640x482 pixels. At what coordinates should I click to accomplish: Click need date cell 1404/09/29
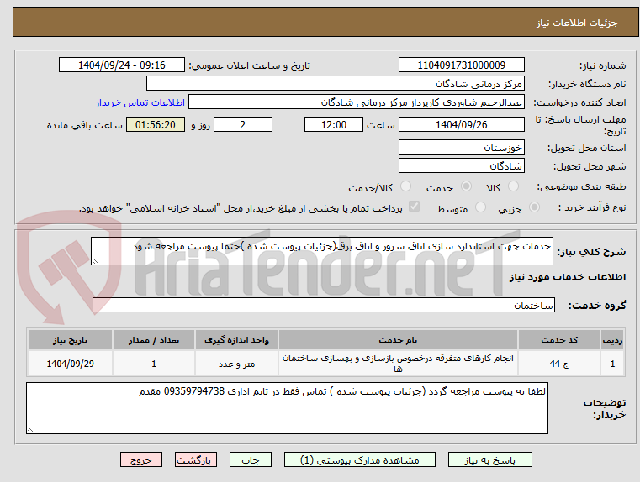point(70,364)
